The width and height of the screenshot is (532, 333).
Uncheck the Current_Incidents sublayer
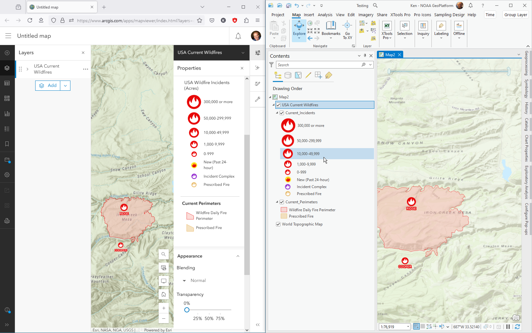coord(282,113)
